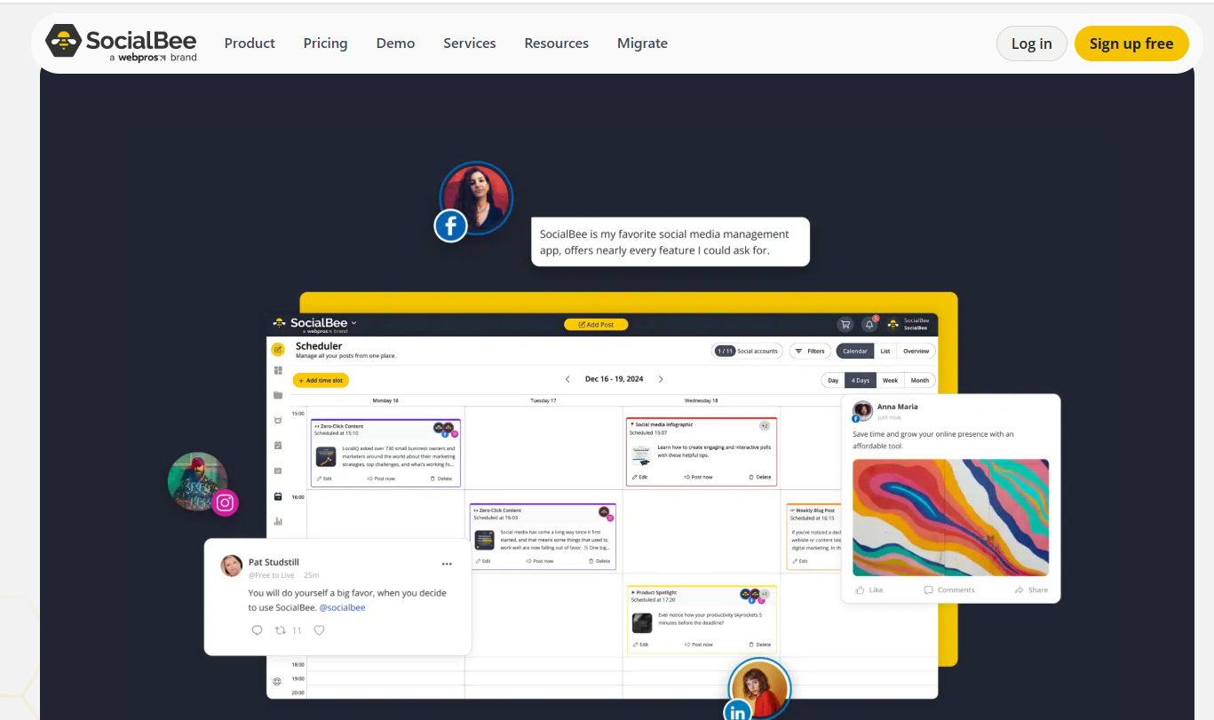Edit the Weekly Blog Post card
Image resolution: width=1214 pixels, height=720 pixels.
pos(799,561)
